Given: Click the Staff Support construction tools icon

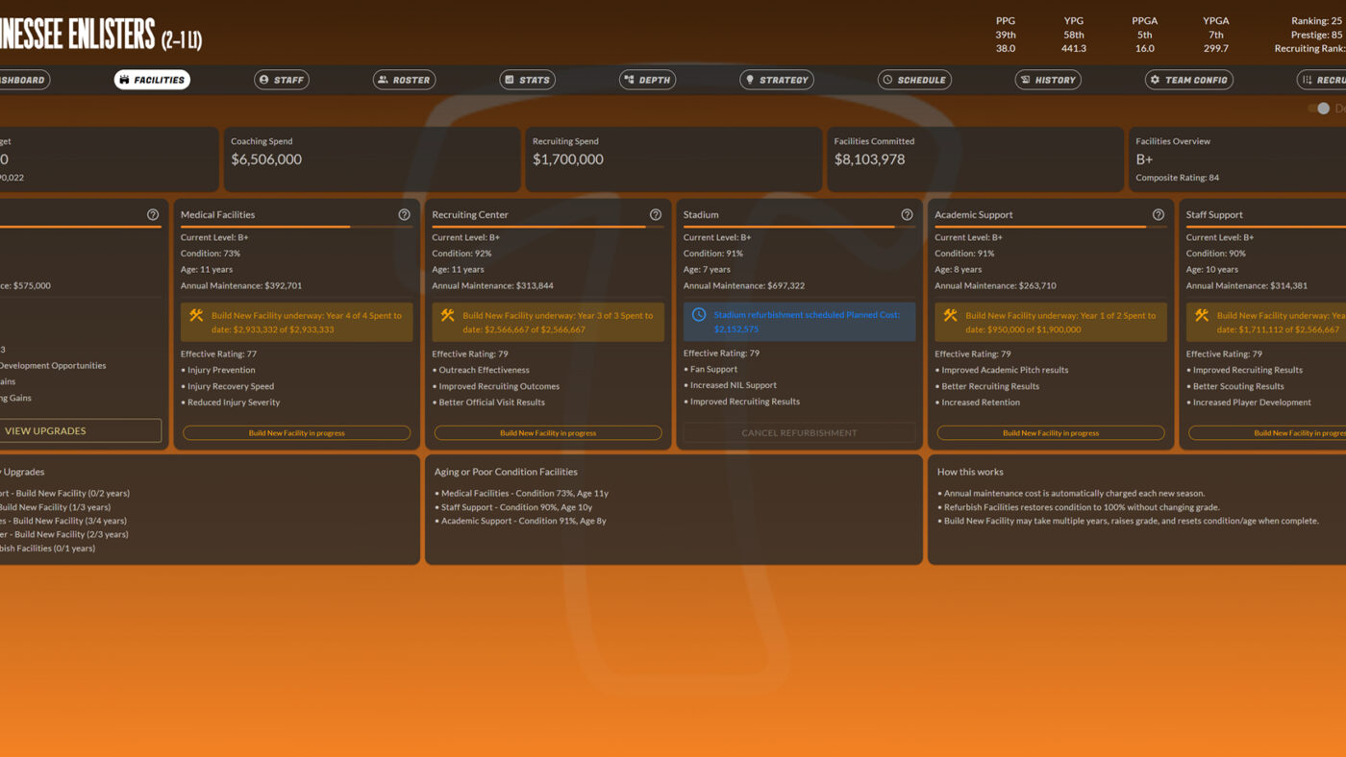Looking at the screenshot, I should coord(1202,315).
